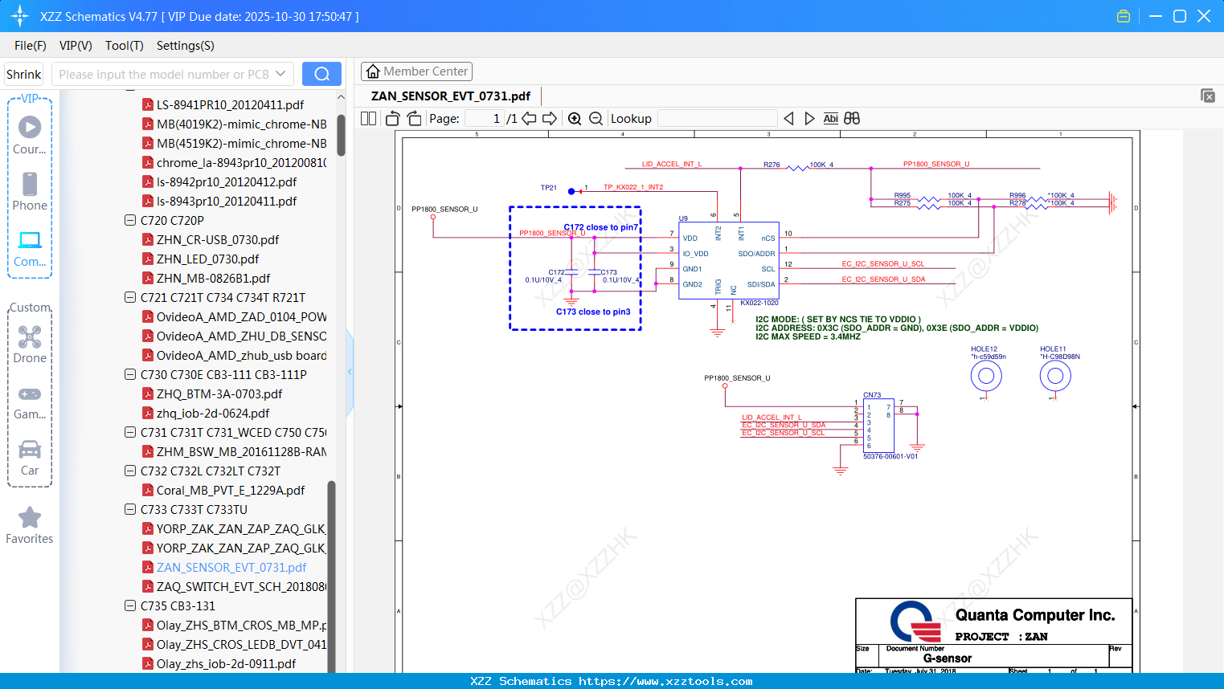Viewport: 1224px width, 689px height.
Task: Open the Phone category in sidebar
Action: pos(30,191)
